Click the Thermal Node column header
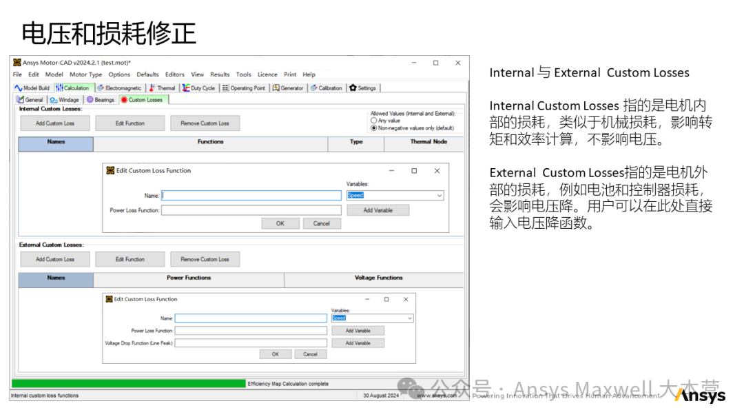Screen dimensions: 744x419 coord(424,144)
